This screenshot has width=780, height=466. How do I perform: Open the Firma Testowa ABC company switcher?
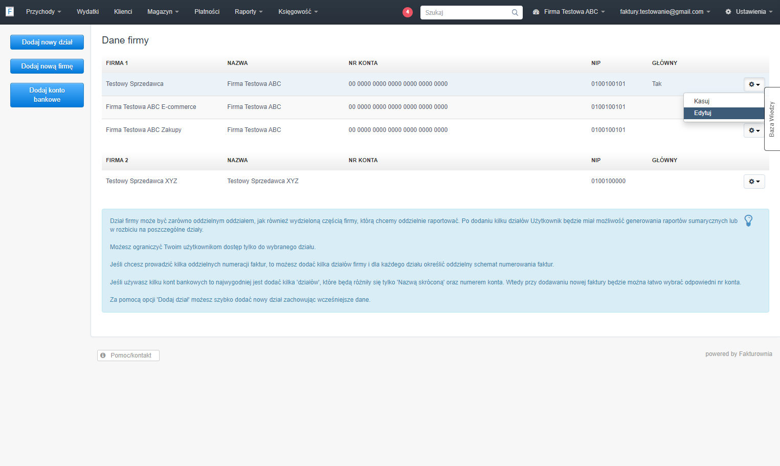(x=569, y=12)
